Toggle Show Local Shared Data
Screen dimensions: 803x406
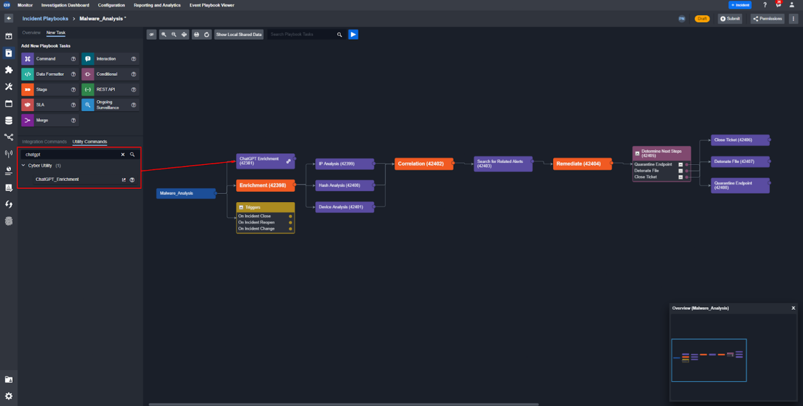point(238,34)
